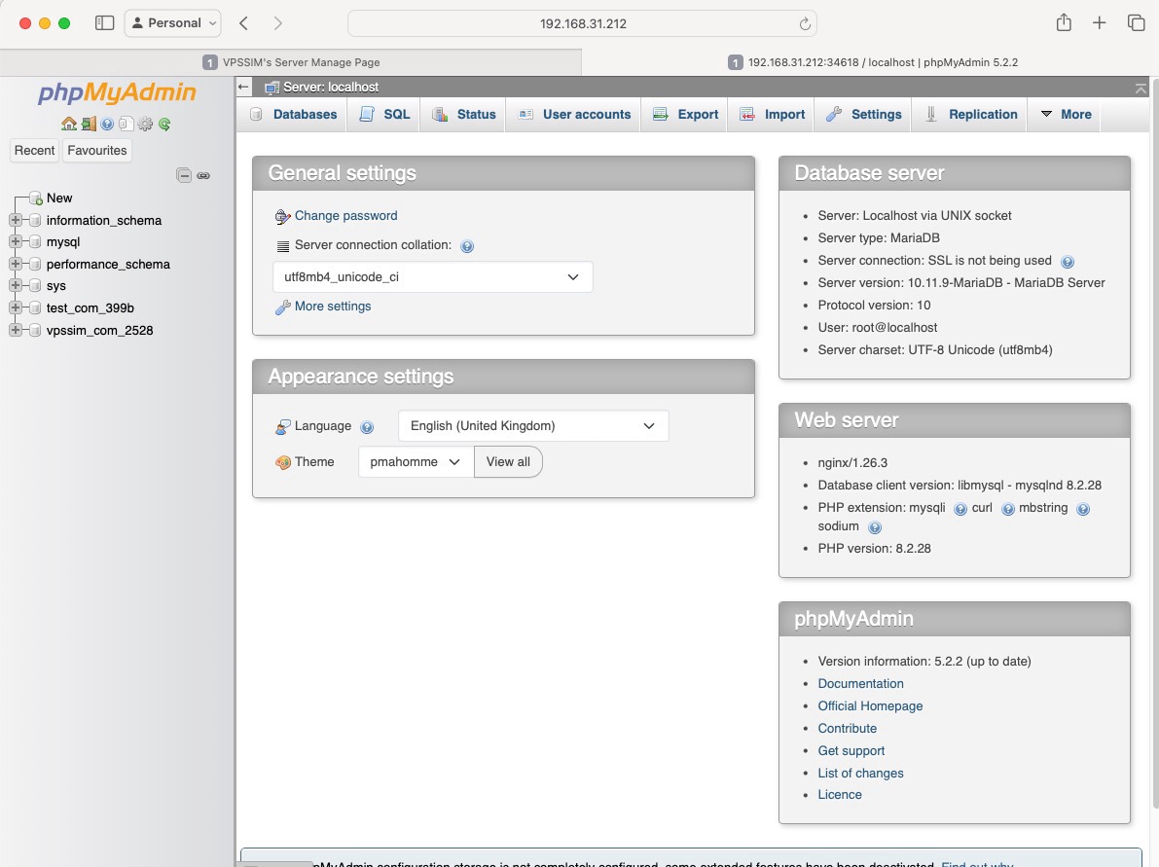Open a new Safari tab with plus

(x=1099, y=23)
